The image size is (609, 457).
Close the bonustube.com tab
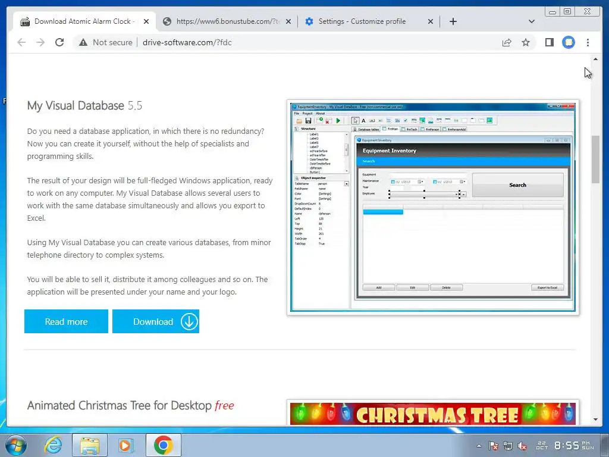288,22
